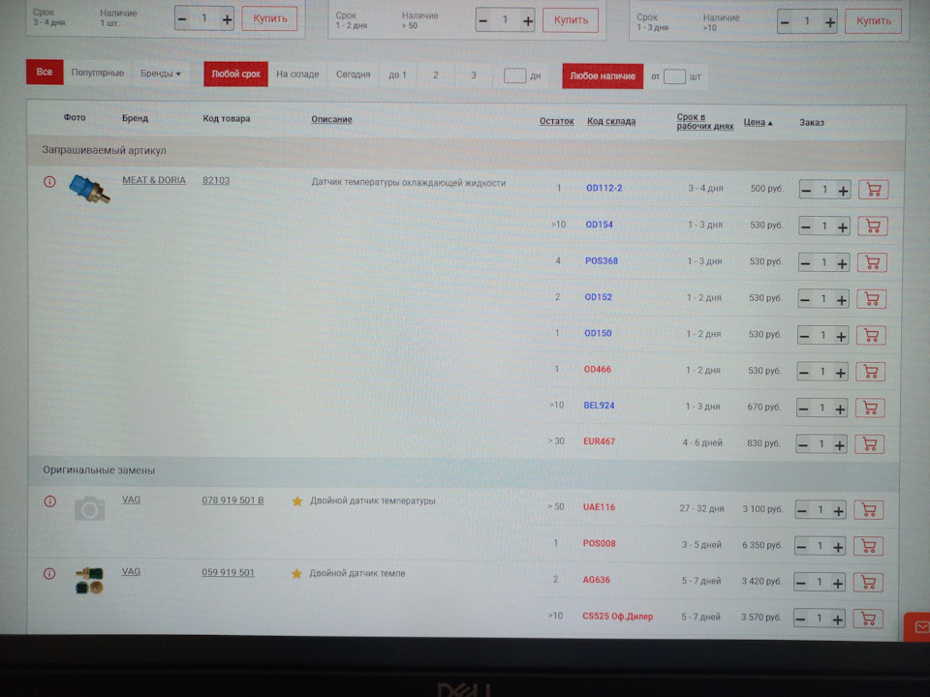Click Купить in the 3-4 дня offer card
This screenshot has width=930, height=697.
pyautogui.click(x=270, y=19)
